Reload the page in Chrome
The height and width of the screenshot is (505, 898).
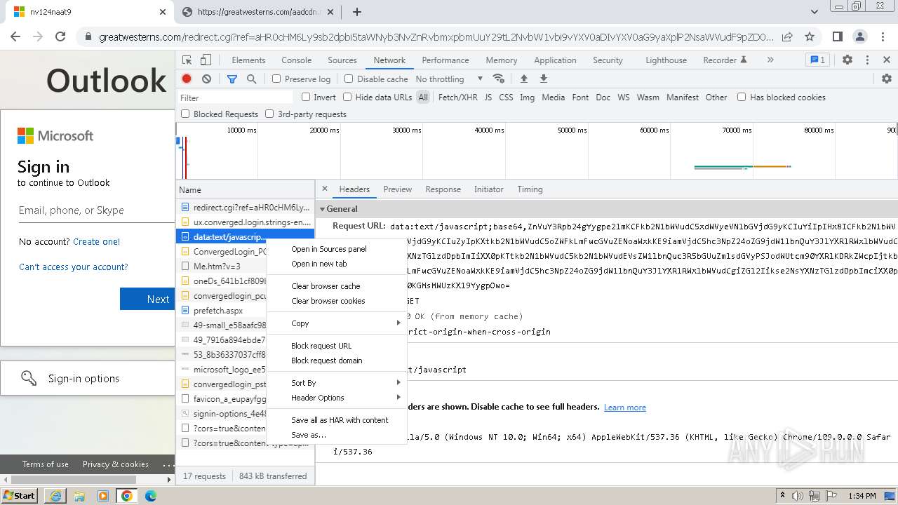[x=60, y=36]
